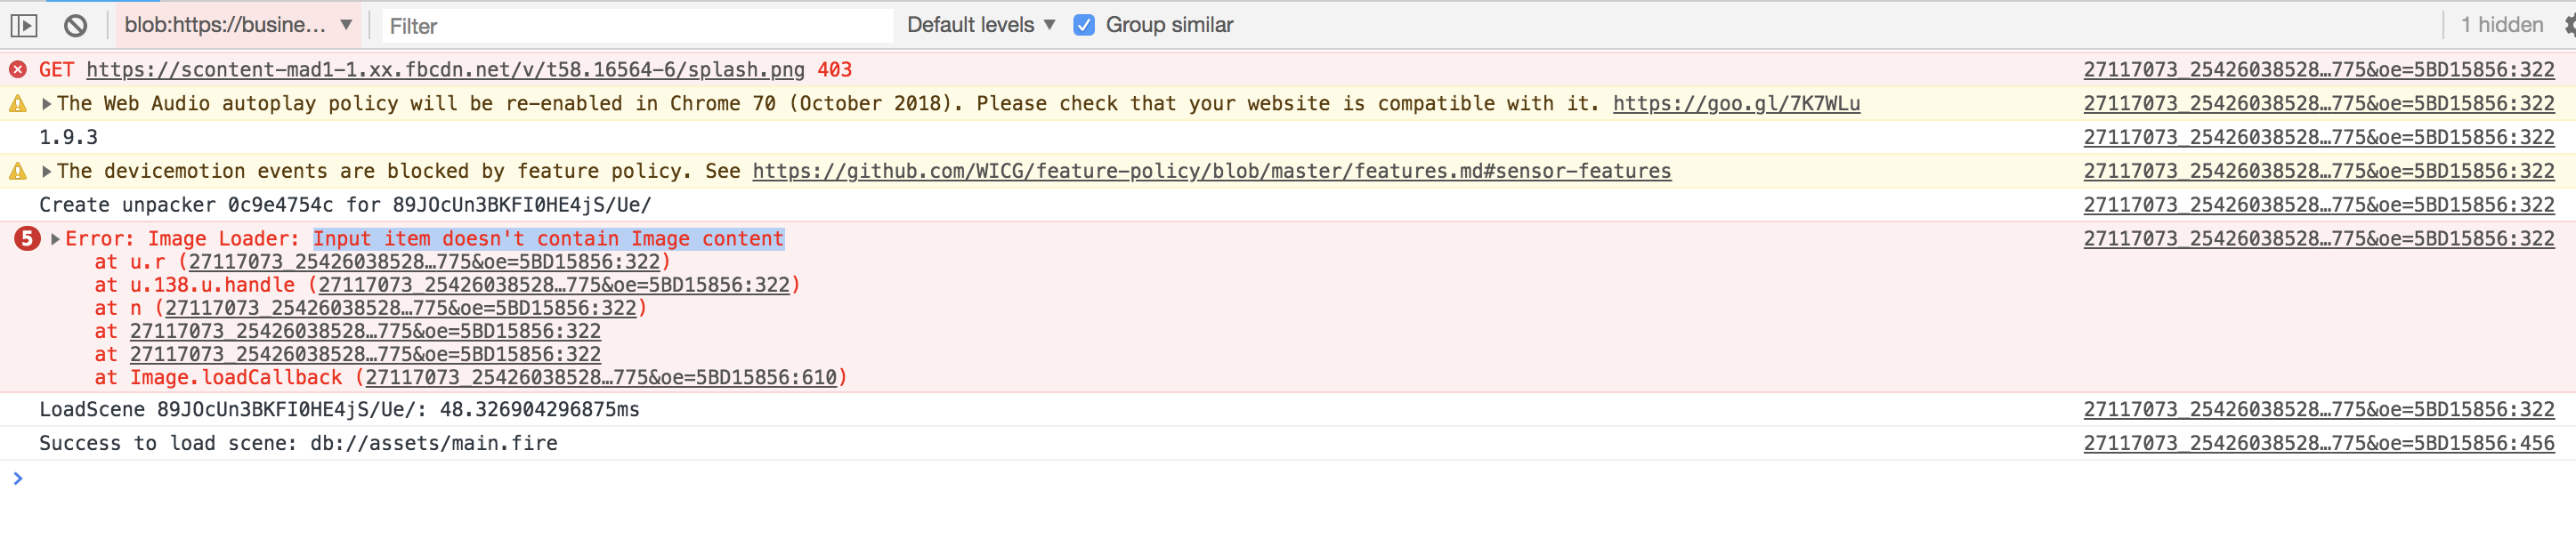
Task: Open source link ending in :456
Action: tap(2318, 443)
